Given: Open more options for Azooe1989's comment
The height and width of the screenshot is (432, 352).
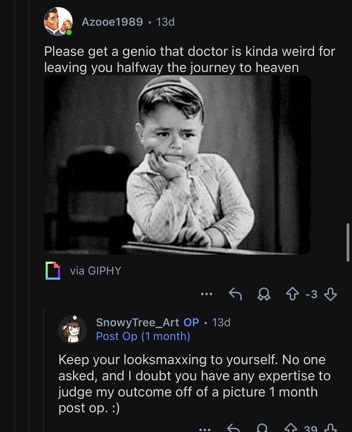Looking at the screenshot, I should pyautogui.click(x=207, y=294).
